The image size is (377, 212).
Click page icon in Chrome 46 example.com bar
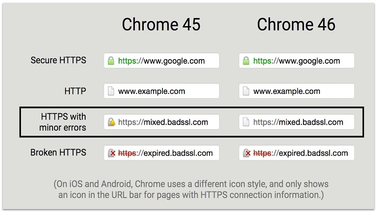coord(246,92)
